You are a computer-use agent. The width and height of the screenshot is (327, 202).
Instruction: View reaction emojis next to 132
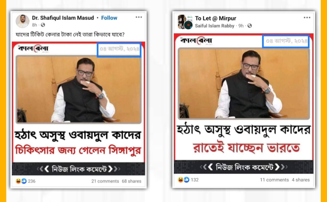point(184,180)
